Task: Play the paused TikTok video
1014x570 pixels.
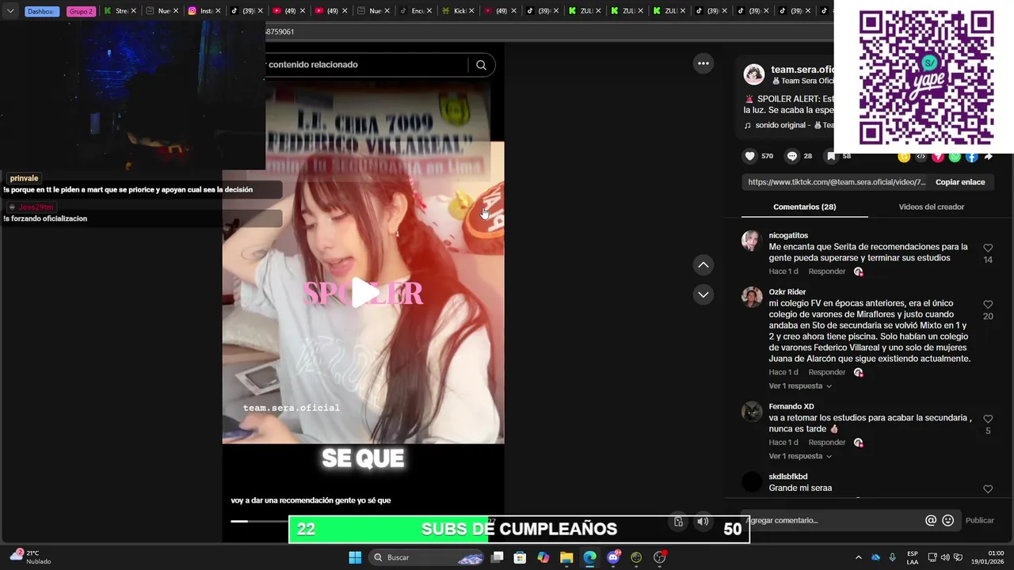Action: pyautogui.click(x=364, y=293)
